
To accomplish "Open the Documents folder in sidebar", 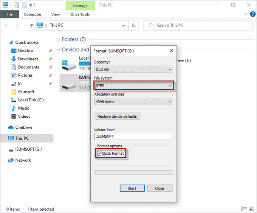I will pyautogui.click(x=25, y=67).
